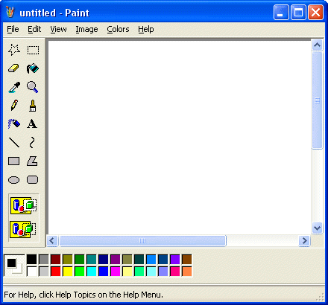Select the light gray swatch
The height and width of the screenshot is (305, 328).
(x=44, y=272)
